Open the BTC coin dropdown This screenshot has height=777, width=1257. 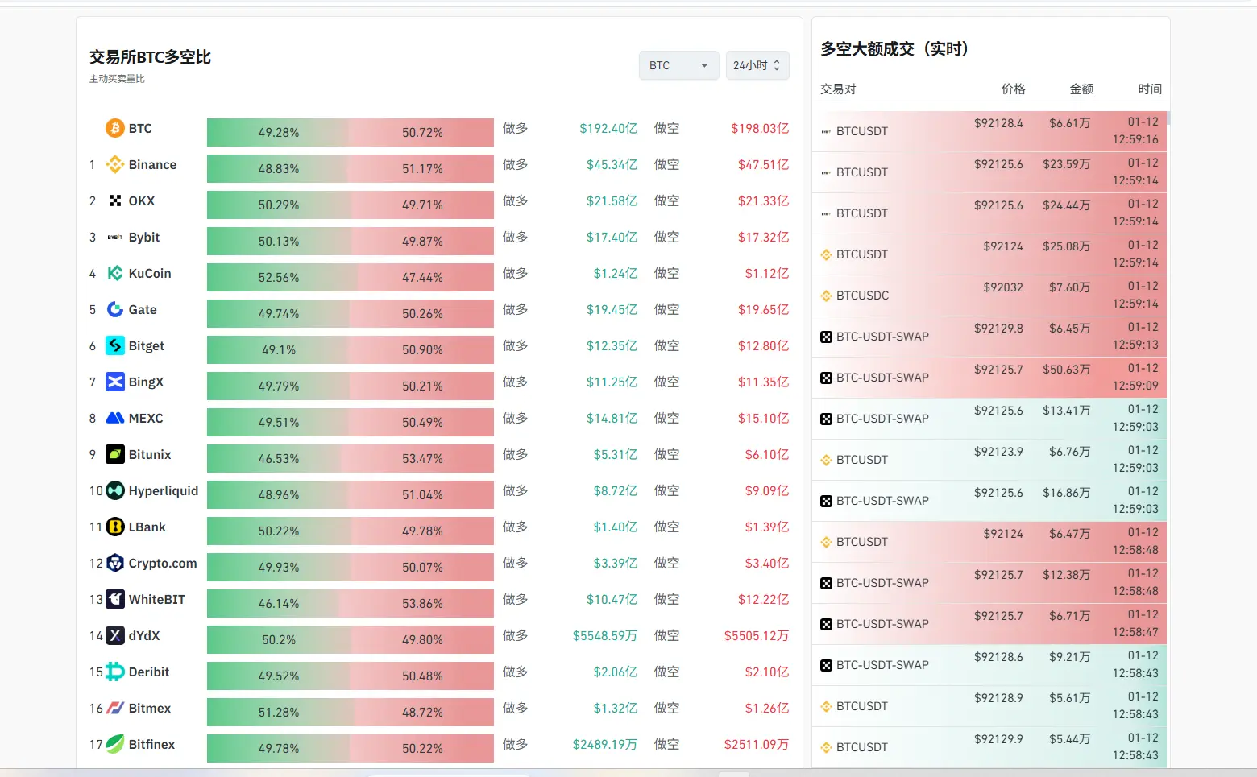(679, 65)
